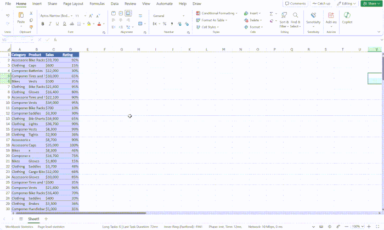Click the Redo arrow icon

click(8, 24)
